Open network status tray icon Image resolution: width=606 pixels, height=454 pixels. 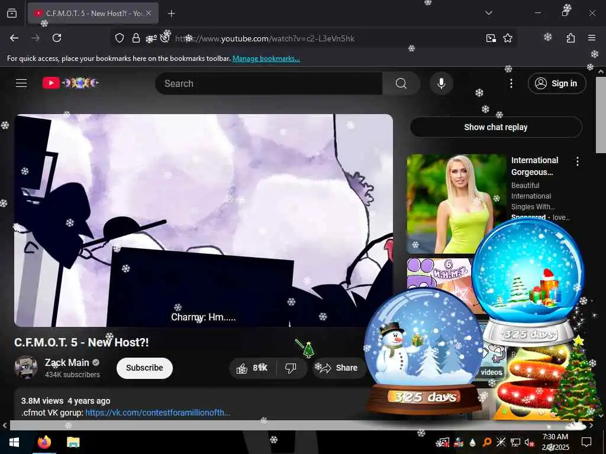point(515,442)
